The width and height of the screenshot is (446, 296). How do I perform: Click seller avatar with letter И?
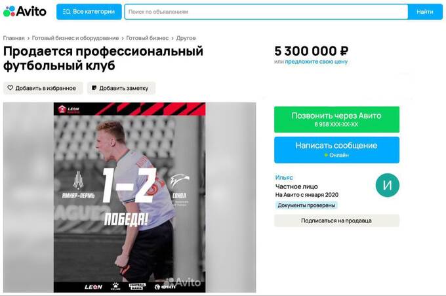[x=388, y=185]
